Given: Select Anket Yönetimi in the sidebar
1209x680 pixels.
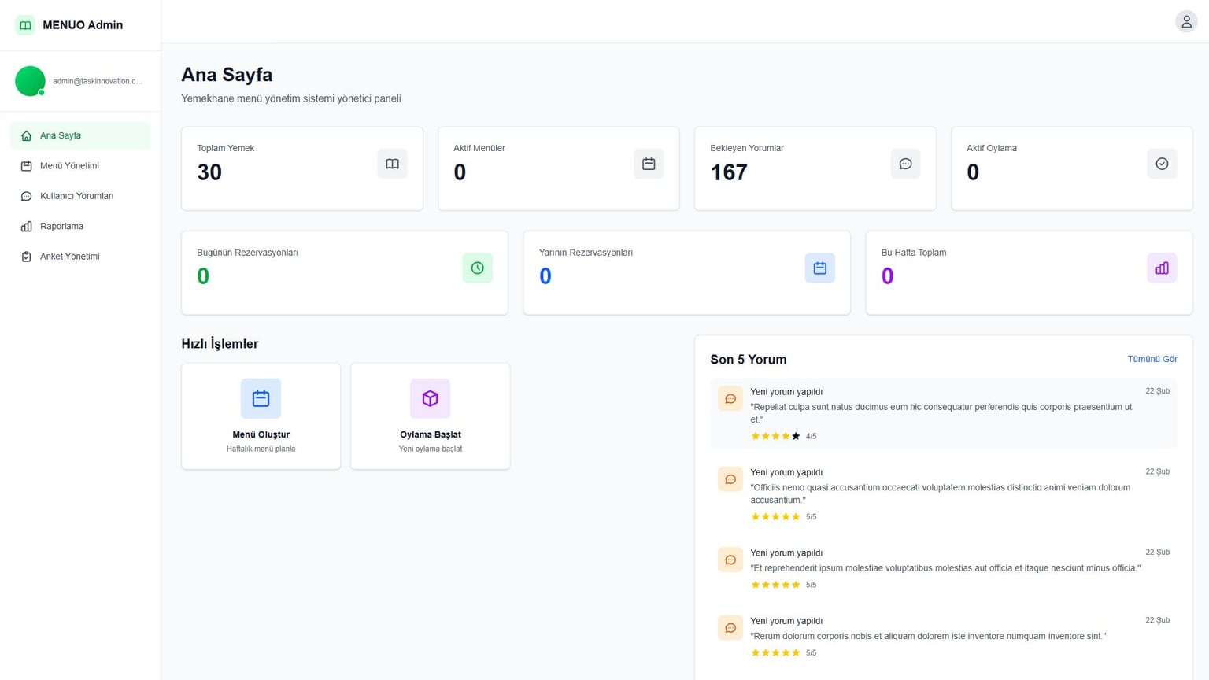Looking at the screenshot, I should (x=80, y=257).
